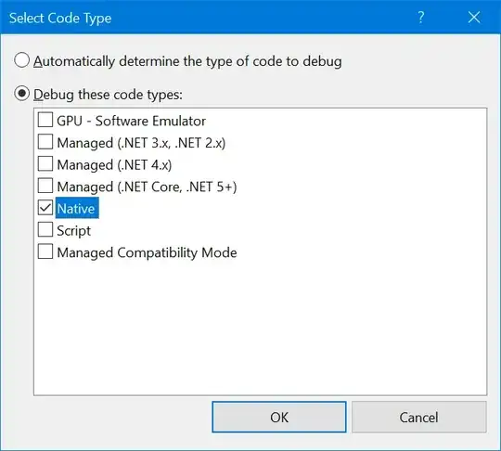Highlight the Managed Compatibility Mode label
The width and height of the screenshot is (501, 451).
coord(147,252)
